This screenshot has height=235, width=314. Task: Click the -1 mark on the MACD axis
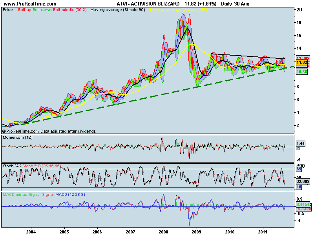[298, 221]
